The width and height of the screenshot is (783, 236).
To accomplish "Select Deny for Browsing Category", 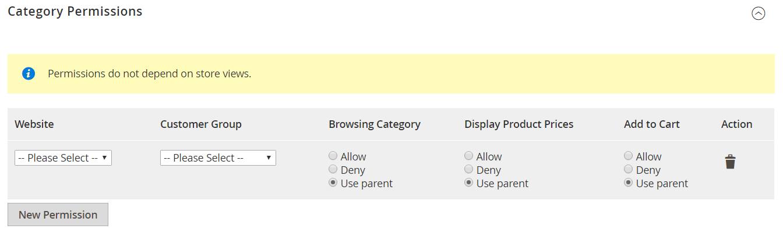I will 333,170.
